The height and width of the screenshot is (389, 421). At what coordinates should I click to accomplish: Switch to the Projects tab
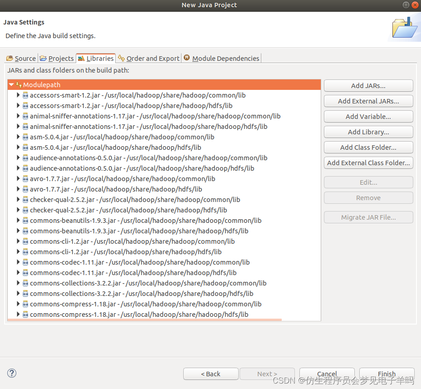(x=57, y=58)
